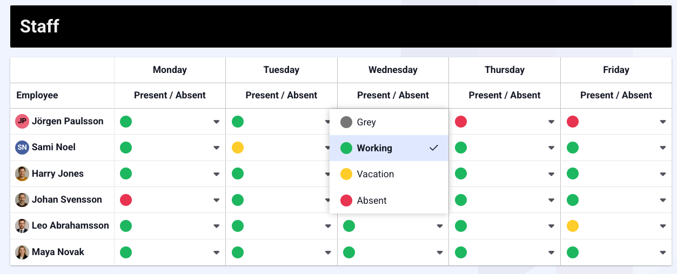
Task: Click Leo Abrahamsson's yellow Friday status dot
Action: 573,226
